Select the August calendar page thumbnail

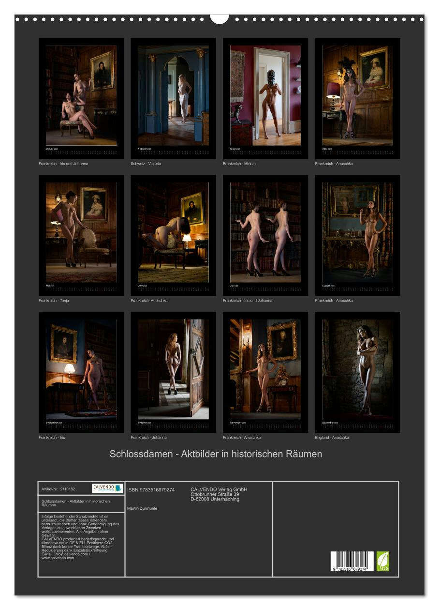click(357, 235)
